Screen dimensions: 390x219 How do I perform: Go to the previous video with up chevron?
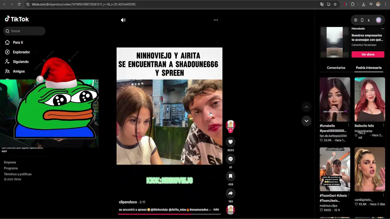coord(307,107)
